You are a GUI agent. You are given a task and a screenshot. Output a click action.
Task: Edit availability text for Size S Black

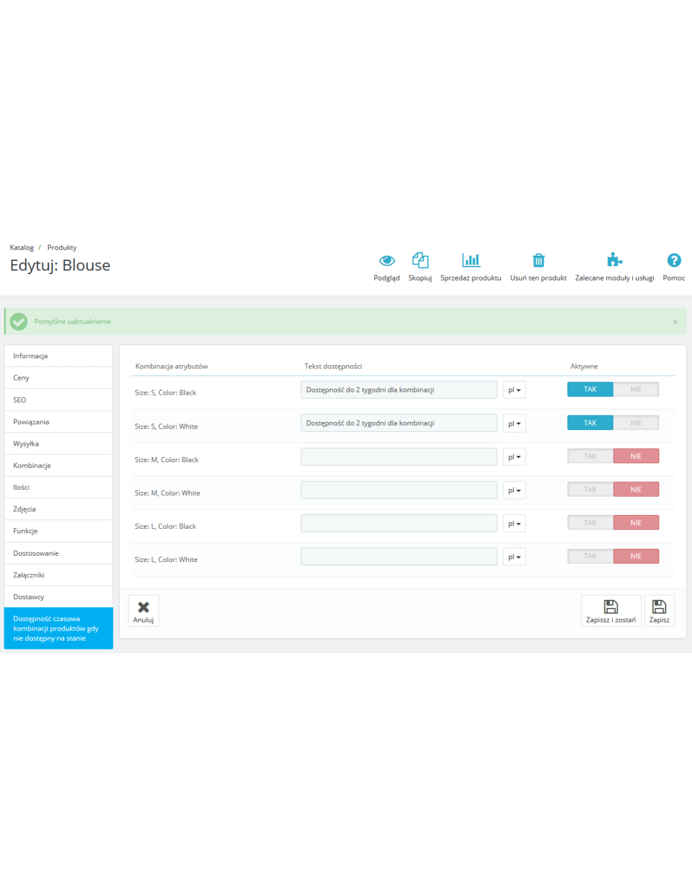point(399,390)
